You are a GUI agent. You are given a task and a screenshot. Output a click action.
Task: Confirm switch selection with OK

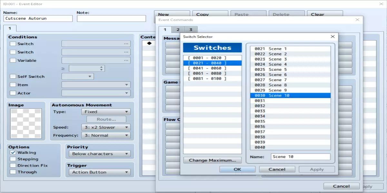click(237, 169)
